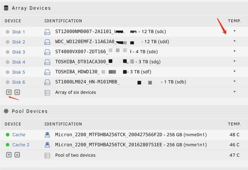
Task: Click the Disk 6 grey status indicator
Action: pos(8,82)
